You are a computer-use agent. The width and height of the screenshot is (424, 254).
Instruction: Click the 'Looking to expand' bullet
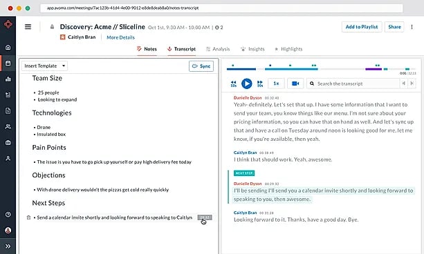coord(57,99)
